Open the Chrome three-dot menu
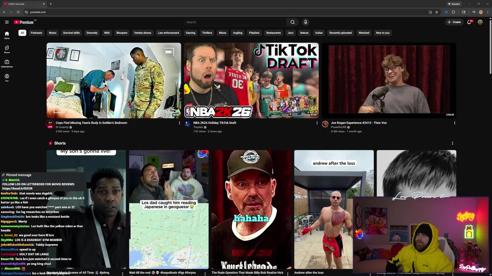The height and width of the screenshot is (276, 492). (x=487, y=12)
